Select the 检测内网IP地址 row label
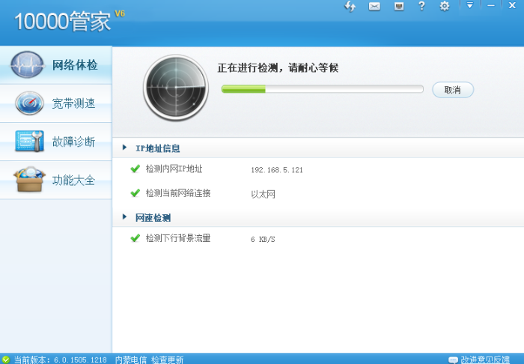This screenshot has height=364, width=524. pyautogui.click(x=174, y=169)
